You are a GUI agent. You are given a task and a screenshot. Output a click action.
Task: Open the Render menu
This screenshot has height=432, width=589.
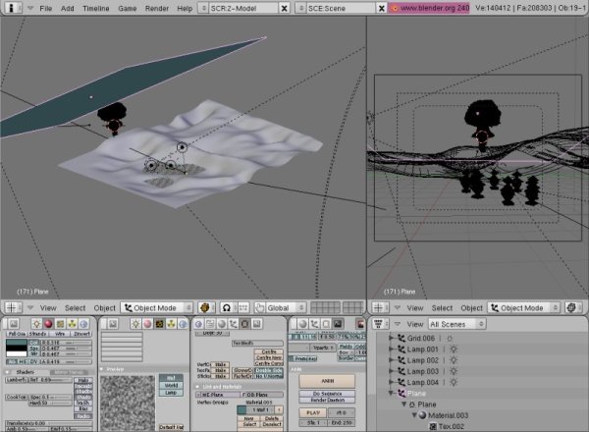157,8
